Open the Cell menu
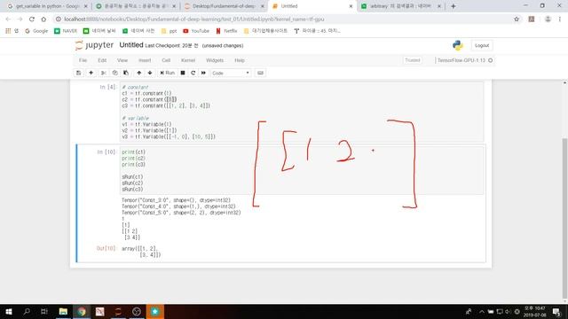 click(166, 60)
